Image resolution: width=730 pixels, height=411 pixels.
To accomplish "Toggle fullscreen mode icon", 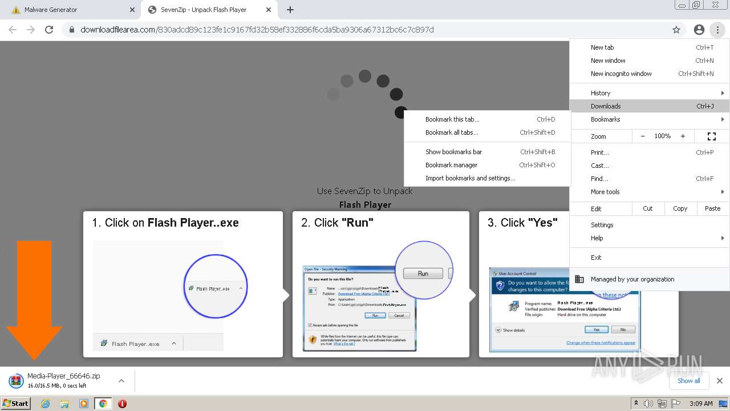I will coord(712,136).
